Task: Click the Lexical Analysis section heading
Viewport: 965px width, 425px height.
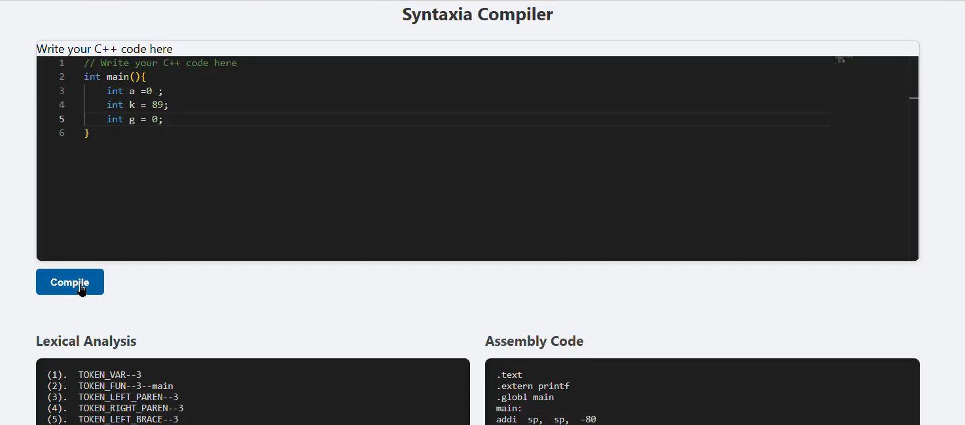Action: coord(86,341)
